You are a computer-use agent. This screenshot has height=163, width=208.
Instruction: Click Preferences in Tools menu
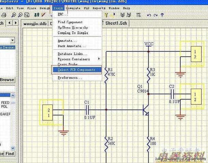70,78
